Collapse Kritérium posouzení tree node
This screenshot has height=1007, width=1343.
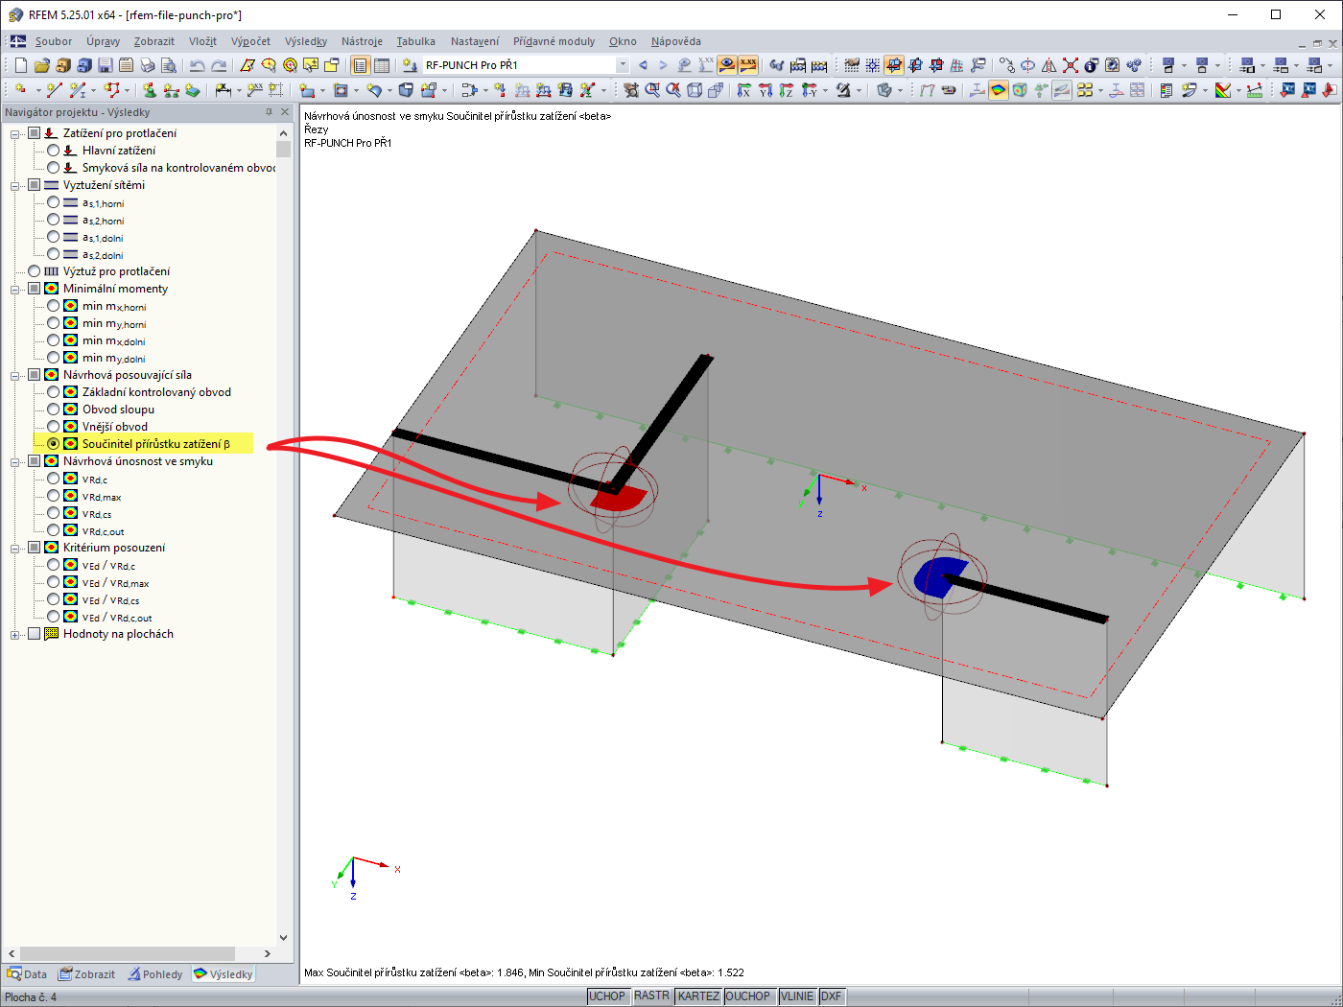pyautogui.click(x=15, y=548)
